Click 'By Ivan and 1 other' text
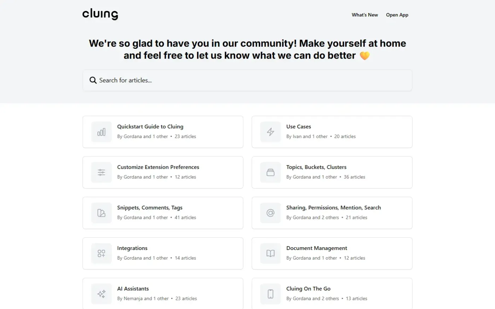The width and height of the screenshot is (495, 309). coord(307,136)
